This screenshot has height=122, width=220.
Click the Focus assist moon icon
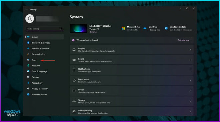(x=74, y=80)
